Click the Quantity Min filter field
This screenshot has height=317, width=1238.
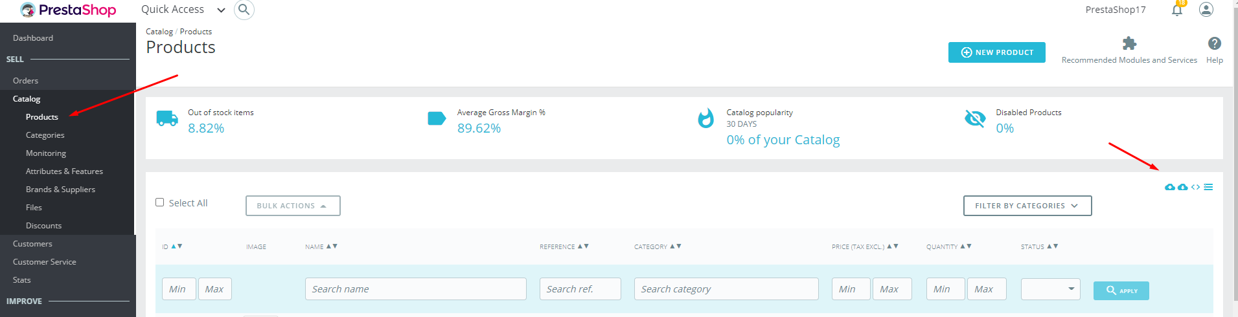point(946,289)
